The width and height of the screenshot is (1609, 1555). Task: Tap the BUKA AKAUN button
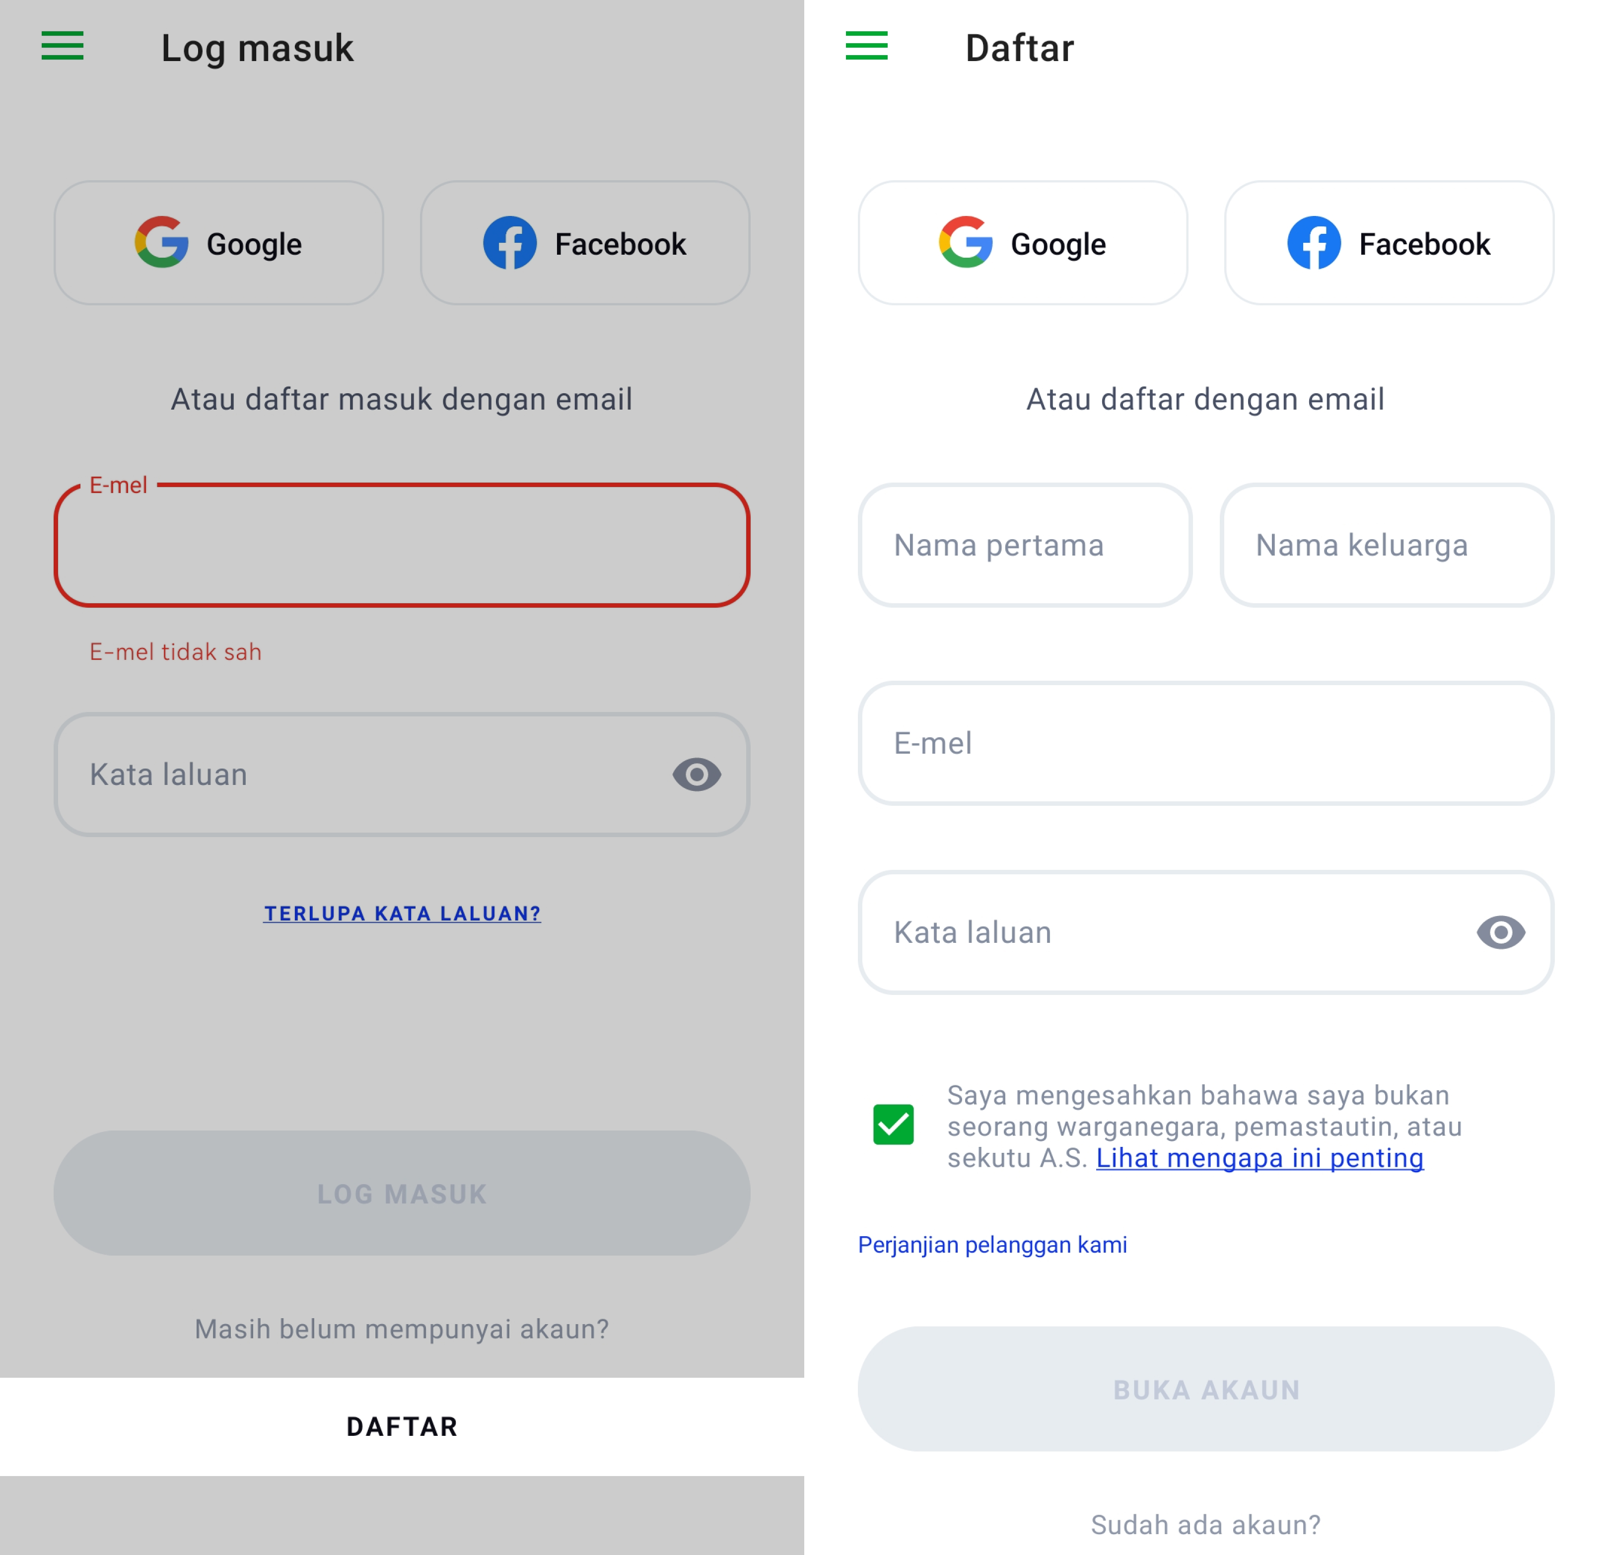[1206, 1389]
